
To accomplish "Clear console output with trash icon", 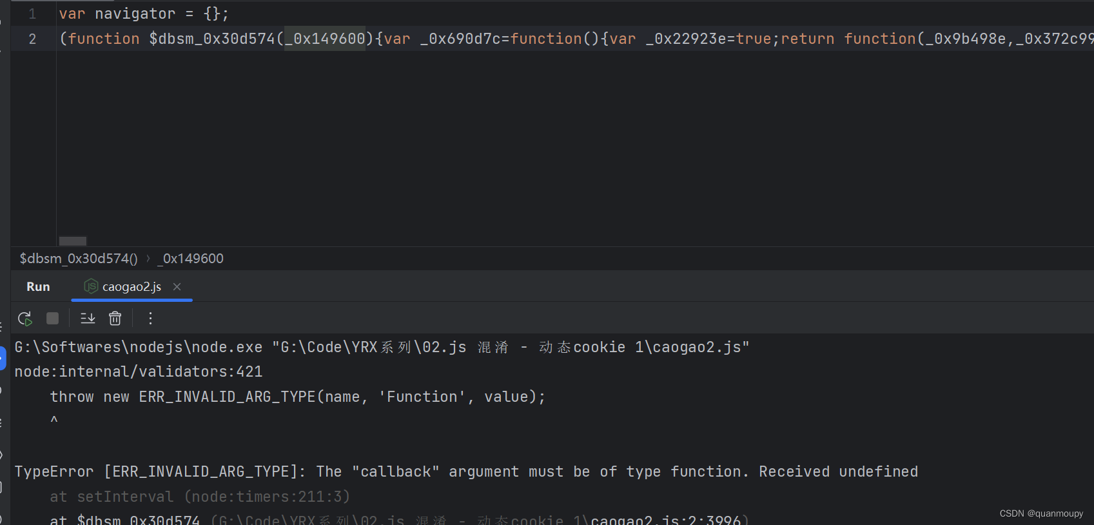I will [x=115, y=319].
